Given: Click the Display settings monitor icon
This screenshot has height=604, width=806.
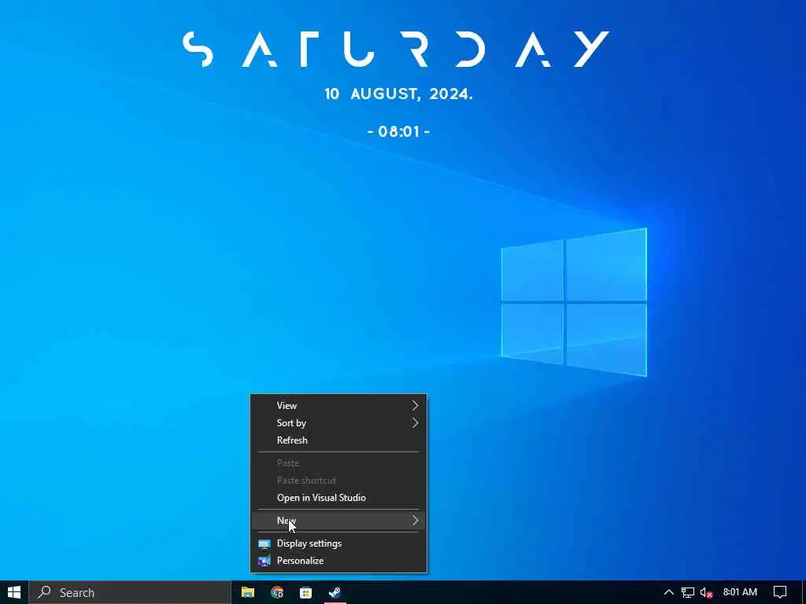Looking at the screenshot, I should click(264, 543).
